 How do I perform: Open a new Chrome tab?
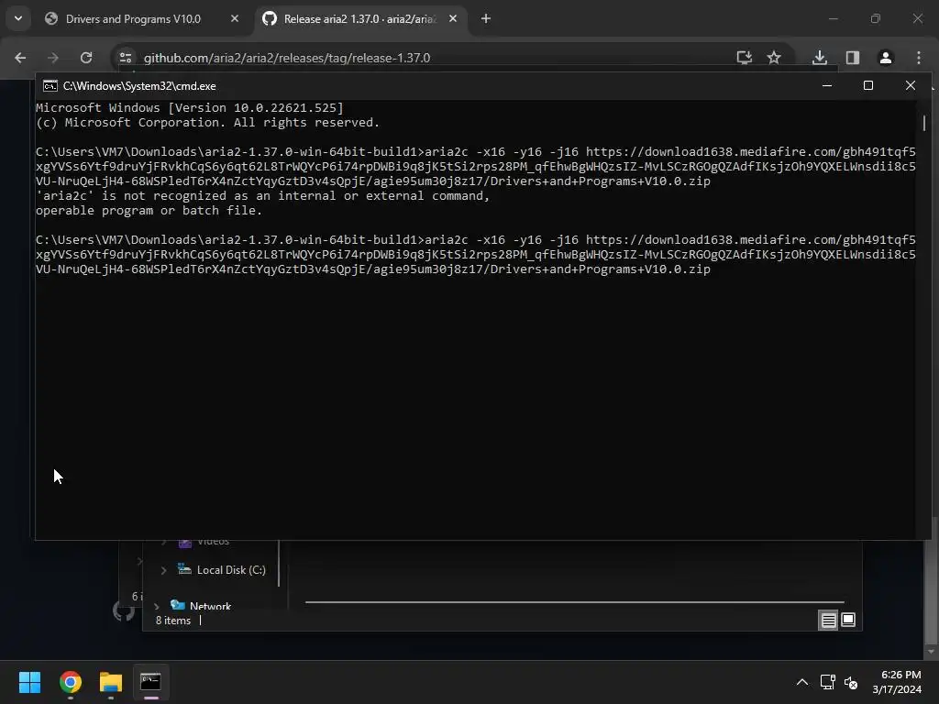click(486, 19)
